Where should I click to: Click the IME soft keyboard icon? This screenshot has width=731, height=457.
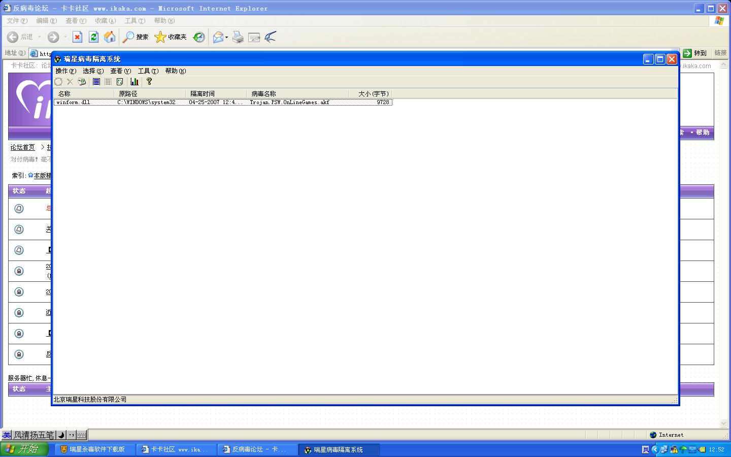coord(82,435)
